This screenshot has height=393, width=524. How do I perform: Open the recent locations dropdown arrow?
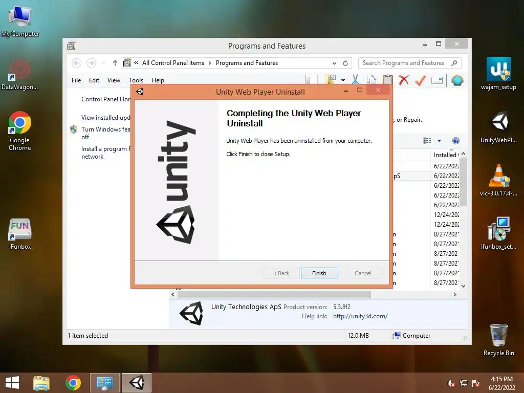103,63
